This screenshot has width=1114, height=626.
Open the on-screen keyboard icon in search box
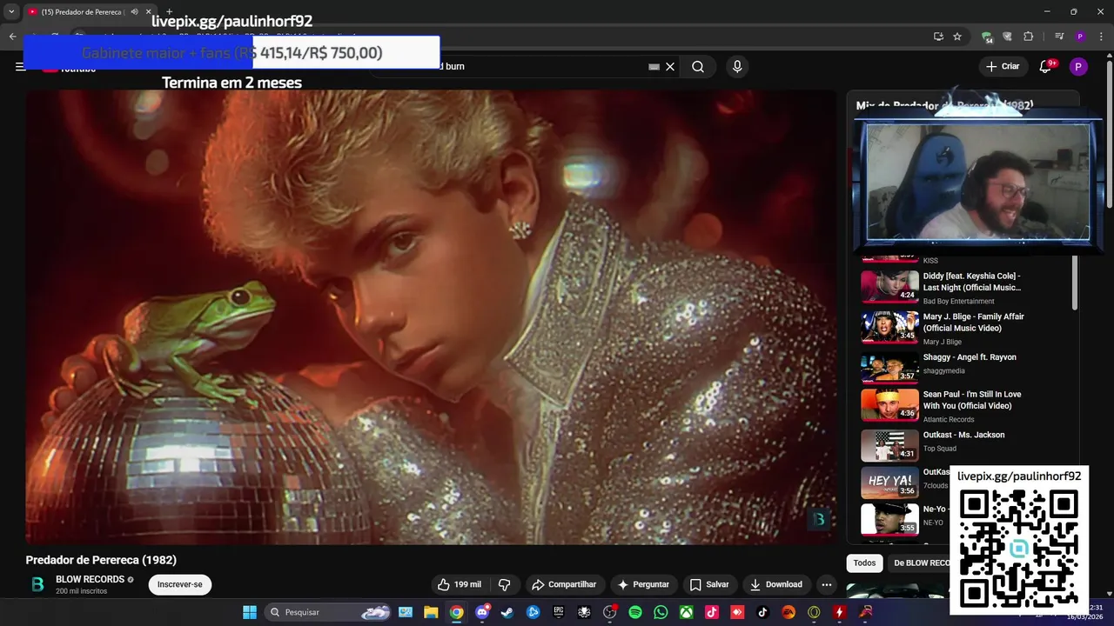pos(654,67)
